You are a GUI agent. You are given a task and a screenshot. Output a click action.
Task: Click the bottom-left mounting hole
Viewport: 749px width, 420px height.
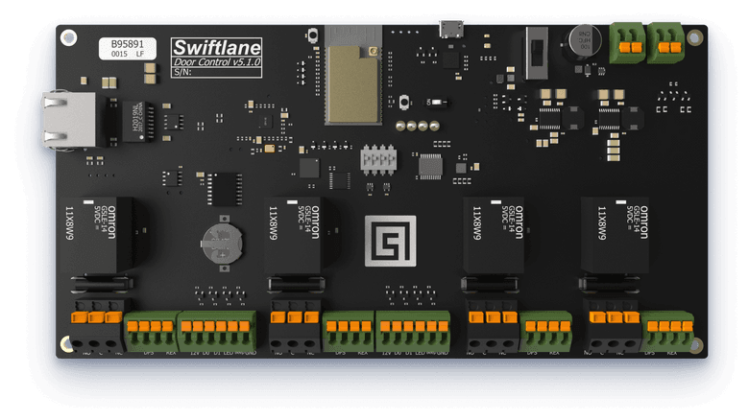point(67,343)
